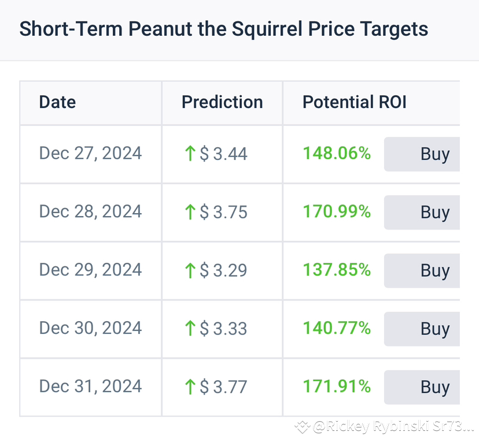Click the 171.91% ROI percentage
Viewport: 479px width, 439px height.
click(336, 386)
